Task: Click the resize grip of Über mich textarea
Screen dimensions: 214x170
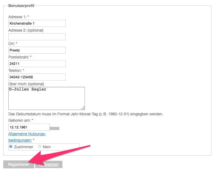Action: click(83, 108)
